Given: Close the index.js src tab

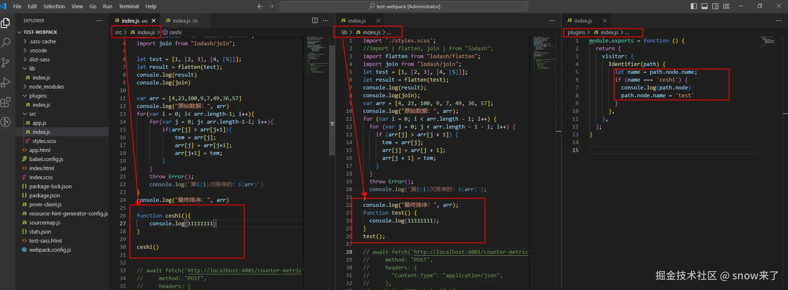Looking at the screenshot, I should coord(154,21).
